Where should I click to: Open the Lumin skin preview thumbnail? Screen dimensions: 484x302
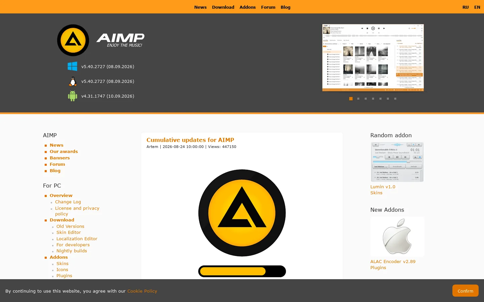pos(397,162)
